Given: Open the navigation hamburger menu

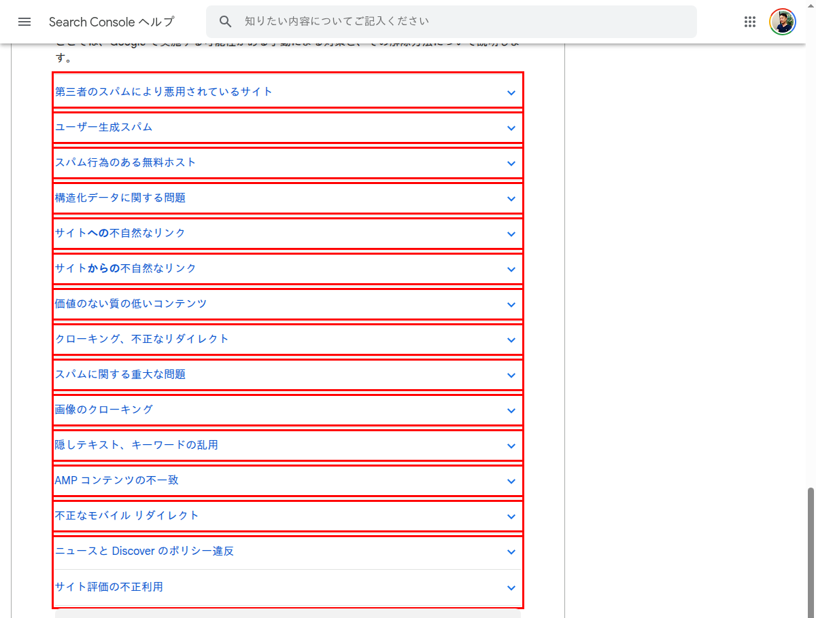Looking at the screenshot, I should coord(24,21).
